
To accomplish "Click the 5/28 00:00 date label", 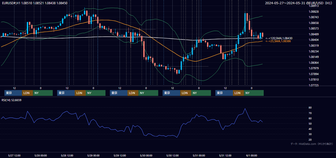I will (x=41, y=155).
